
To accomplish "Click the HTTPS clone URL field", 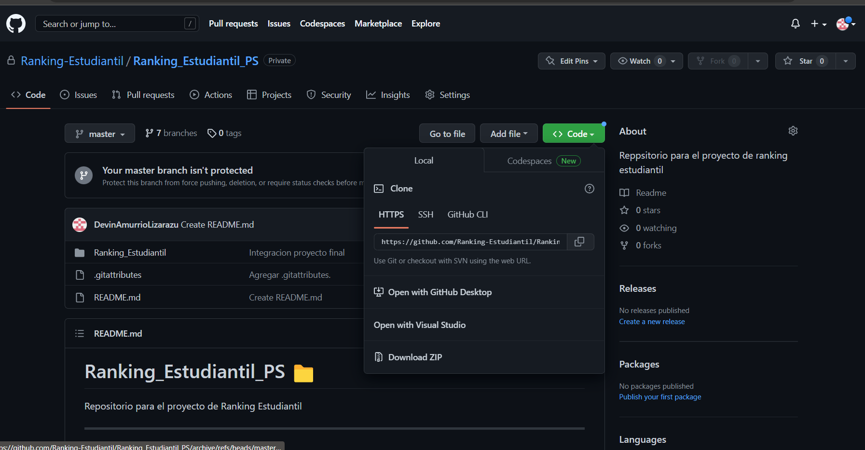I will coord(470,242).
